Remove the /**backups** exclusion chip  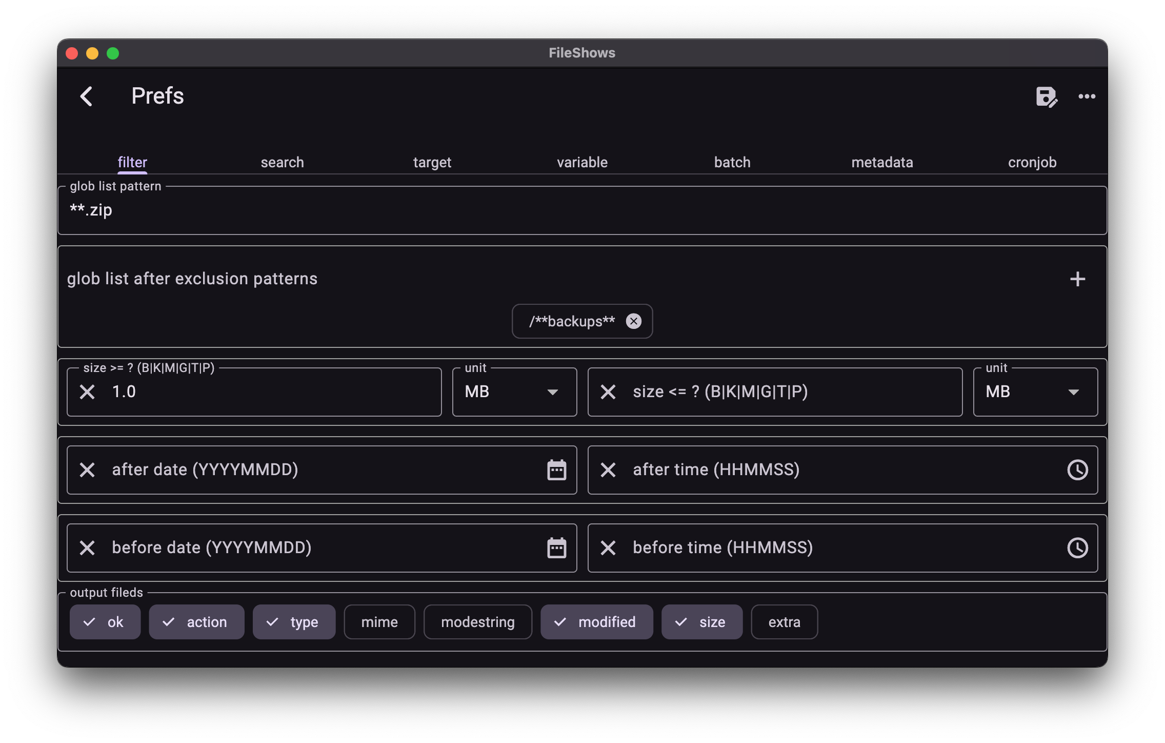tap(634, 321)
